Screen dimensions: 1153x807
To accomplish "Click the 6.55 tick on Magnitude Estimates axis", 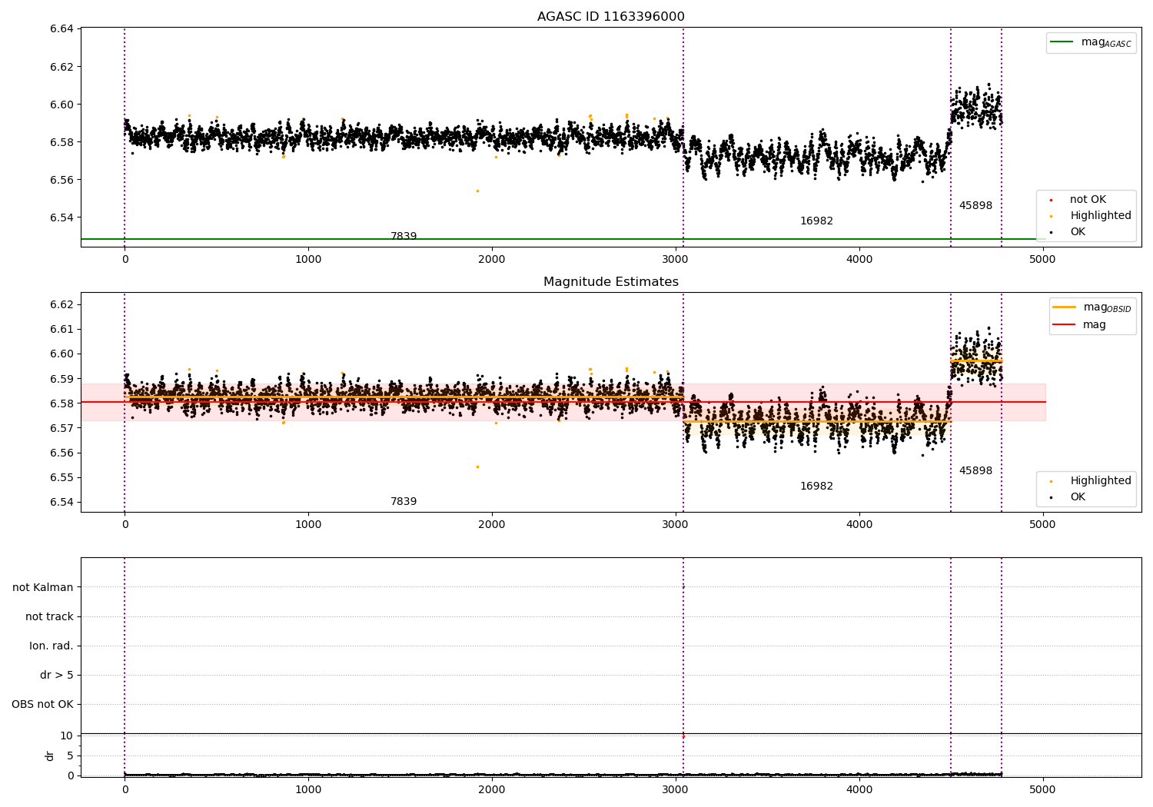I will (x=61, y=477).
